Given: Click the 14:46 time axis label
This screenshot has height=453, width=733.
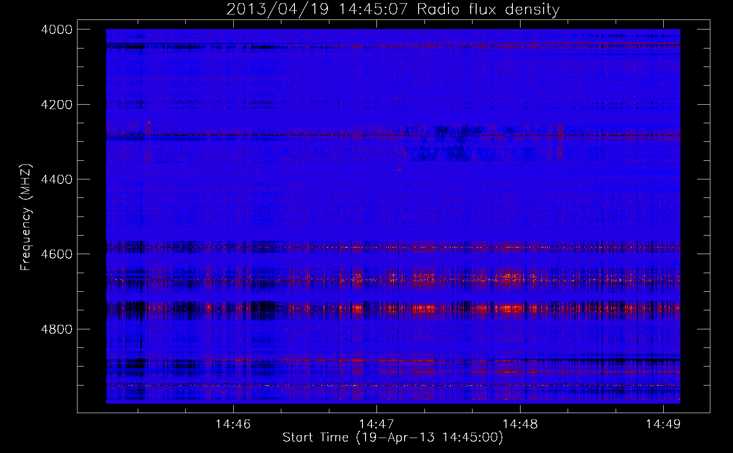Looking at the screenshot, I should pyautogui.click(x=233, y=424).
